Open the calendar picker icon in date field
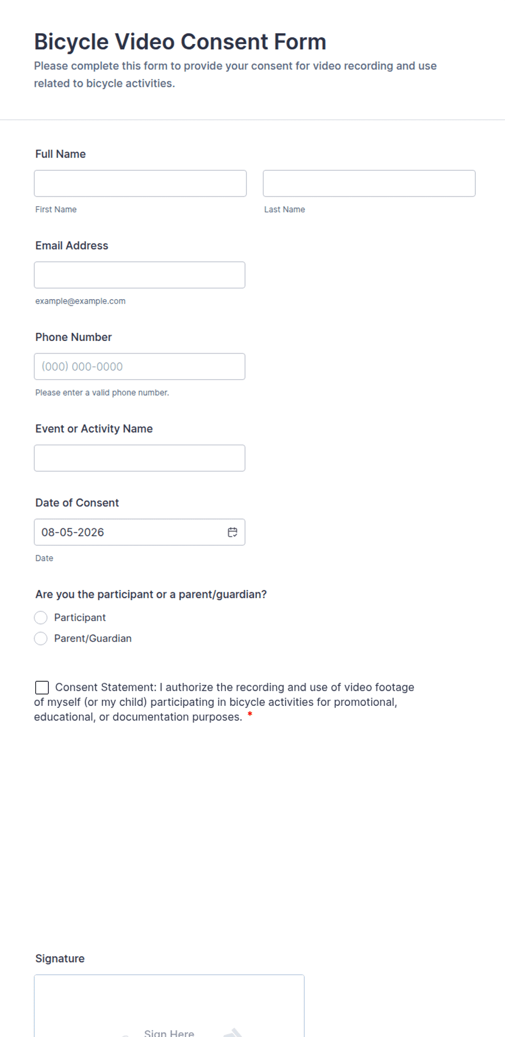Screen dimensions: 505x1037 [x=232, y=532]
